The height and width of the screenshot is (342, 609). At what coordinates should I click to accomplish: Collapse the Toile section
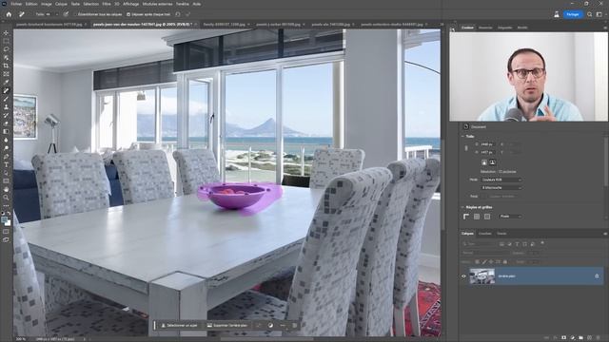(462, 137)
